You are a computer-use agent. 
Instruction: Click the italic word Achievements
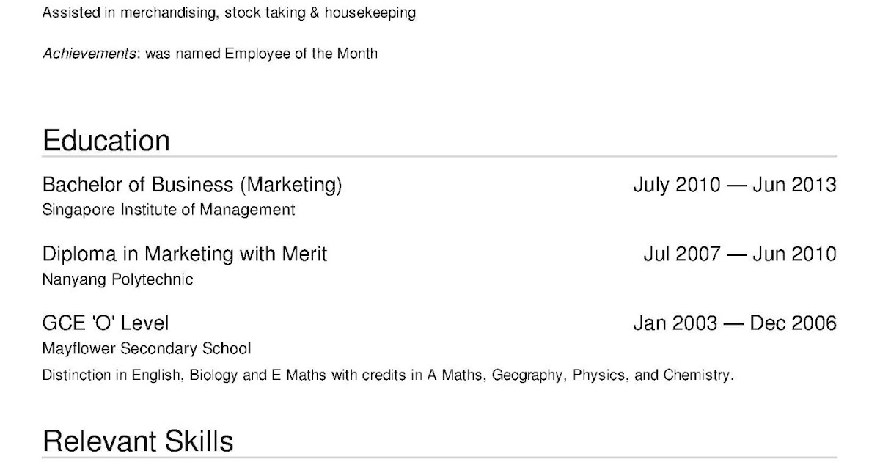(x=89, y=54)
